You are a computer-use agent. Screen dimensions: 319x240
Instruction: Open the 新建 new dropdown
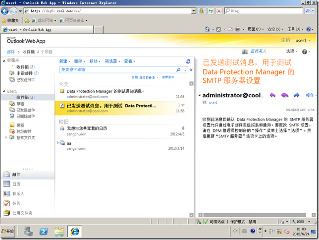tap(65, 61)
